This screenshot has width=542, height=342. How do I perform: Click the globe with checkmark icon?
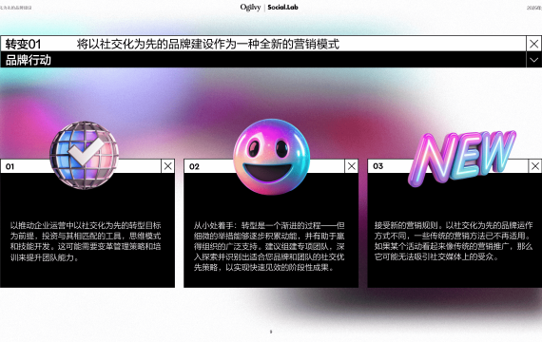tap(85, 155)
